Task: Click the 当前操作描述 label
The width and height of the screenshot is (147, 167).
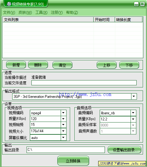Action: [16, 77]
